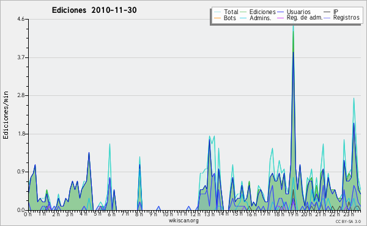Click the dark IP legend line swatch

point(327,12)
